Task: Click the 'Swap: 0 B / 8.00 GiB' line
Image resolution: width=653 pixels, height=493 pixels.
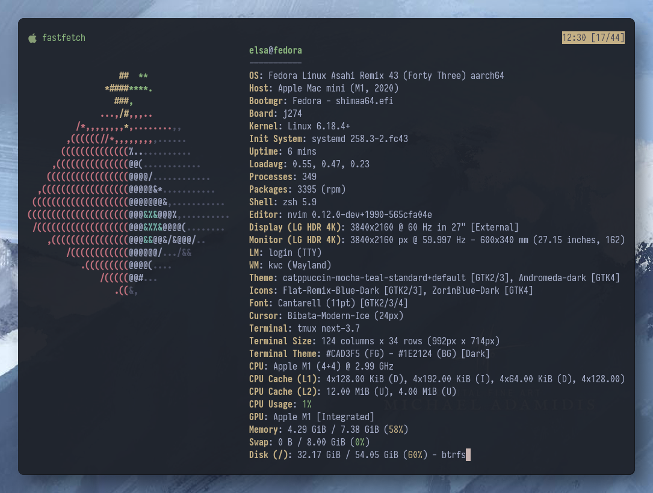Action: (309, 442)
